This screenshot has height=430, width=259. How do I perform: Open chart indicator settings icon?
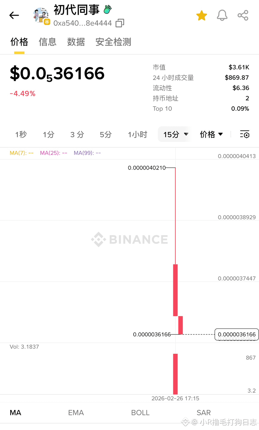(x=245, y=134)
